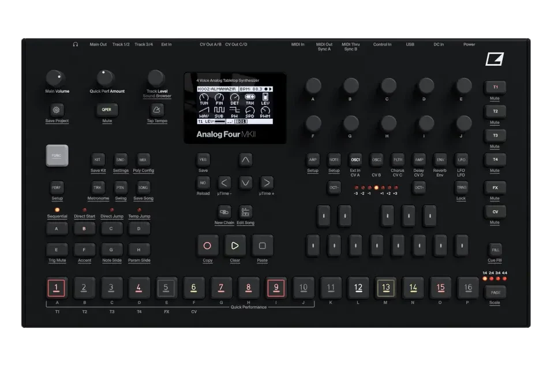This screenshot has width=554, height=366.
Task: Click the gear Save Project button
Action: click(x=56, y=110)
